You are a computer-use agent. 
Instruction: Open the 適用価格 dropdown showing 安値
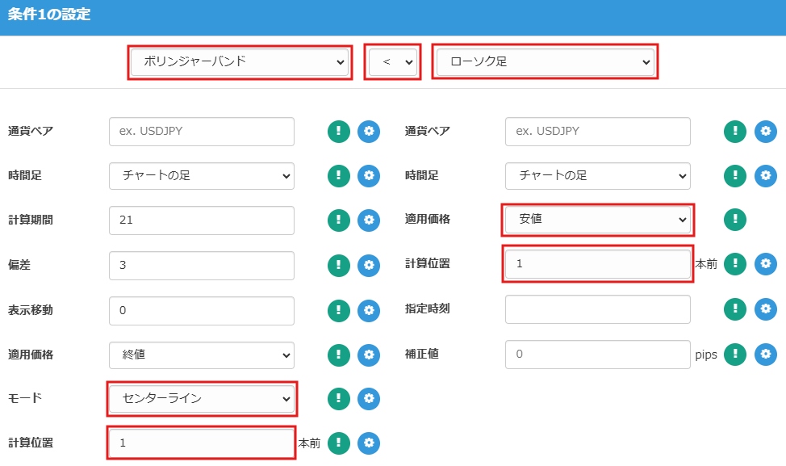[597, 220]
